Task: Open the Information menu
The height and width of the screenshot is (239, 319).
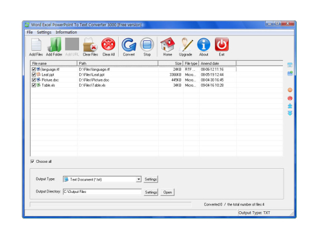Action: pos(66,32)
